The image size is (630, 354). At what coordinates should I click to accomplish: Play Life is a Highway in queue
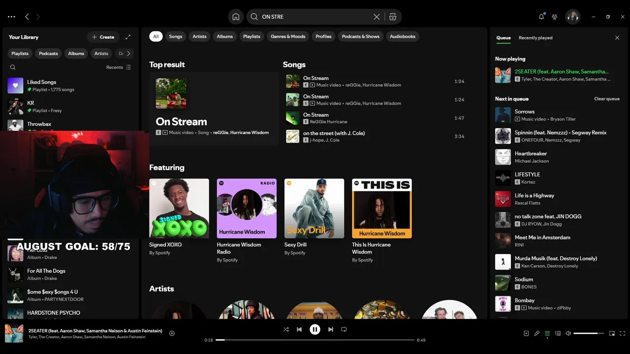pyautogui.click(x=558, y=199)
